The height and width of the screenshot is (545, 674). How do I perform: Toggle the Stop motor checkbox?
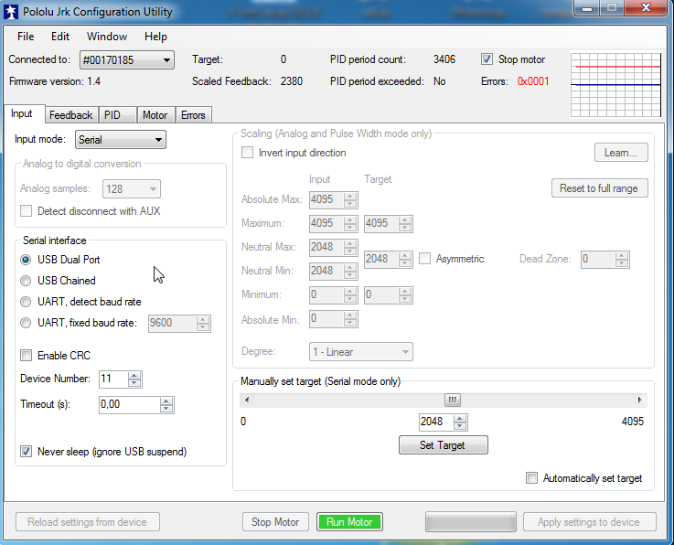[x=487, y=59]
